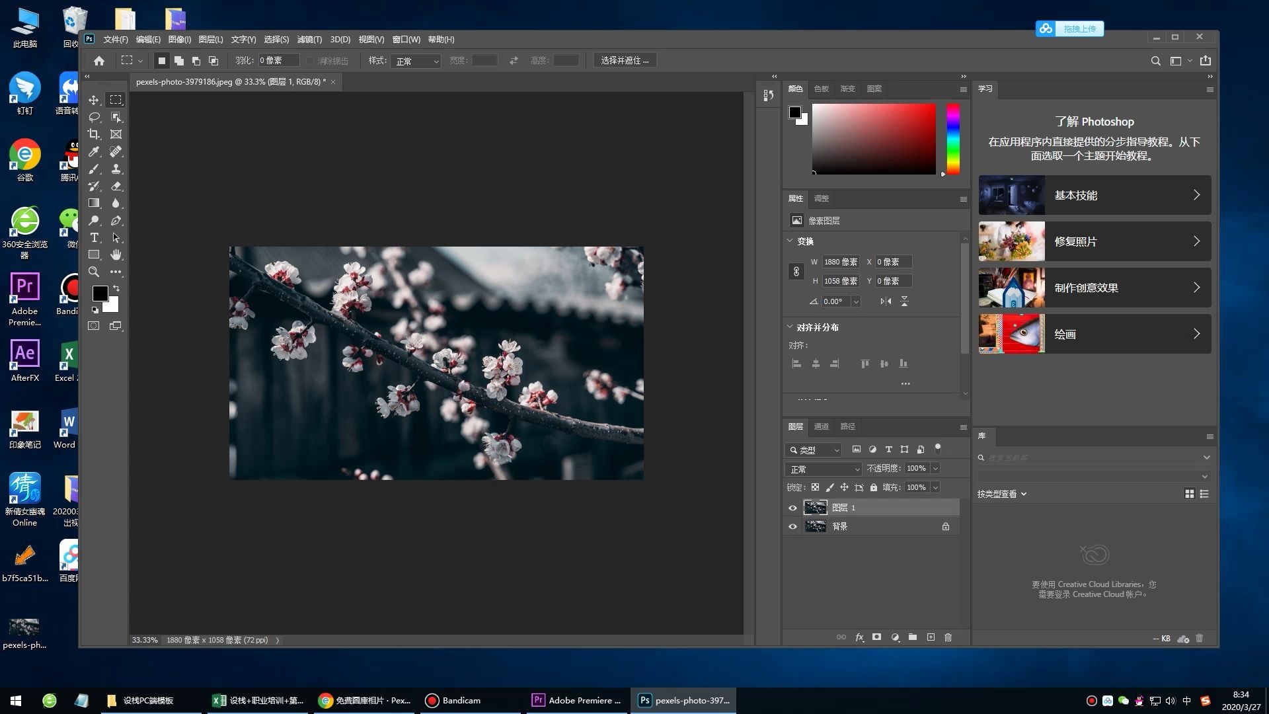
Task: Toggle the width-height link constraint
Action: [796, 272]
